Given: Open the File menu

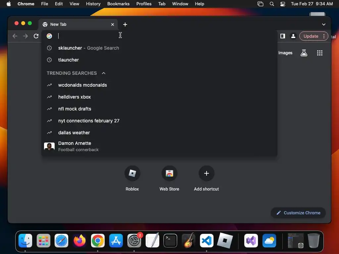Looking at the screenshot, I should pos(45,4).
